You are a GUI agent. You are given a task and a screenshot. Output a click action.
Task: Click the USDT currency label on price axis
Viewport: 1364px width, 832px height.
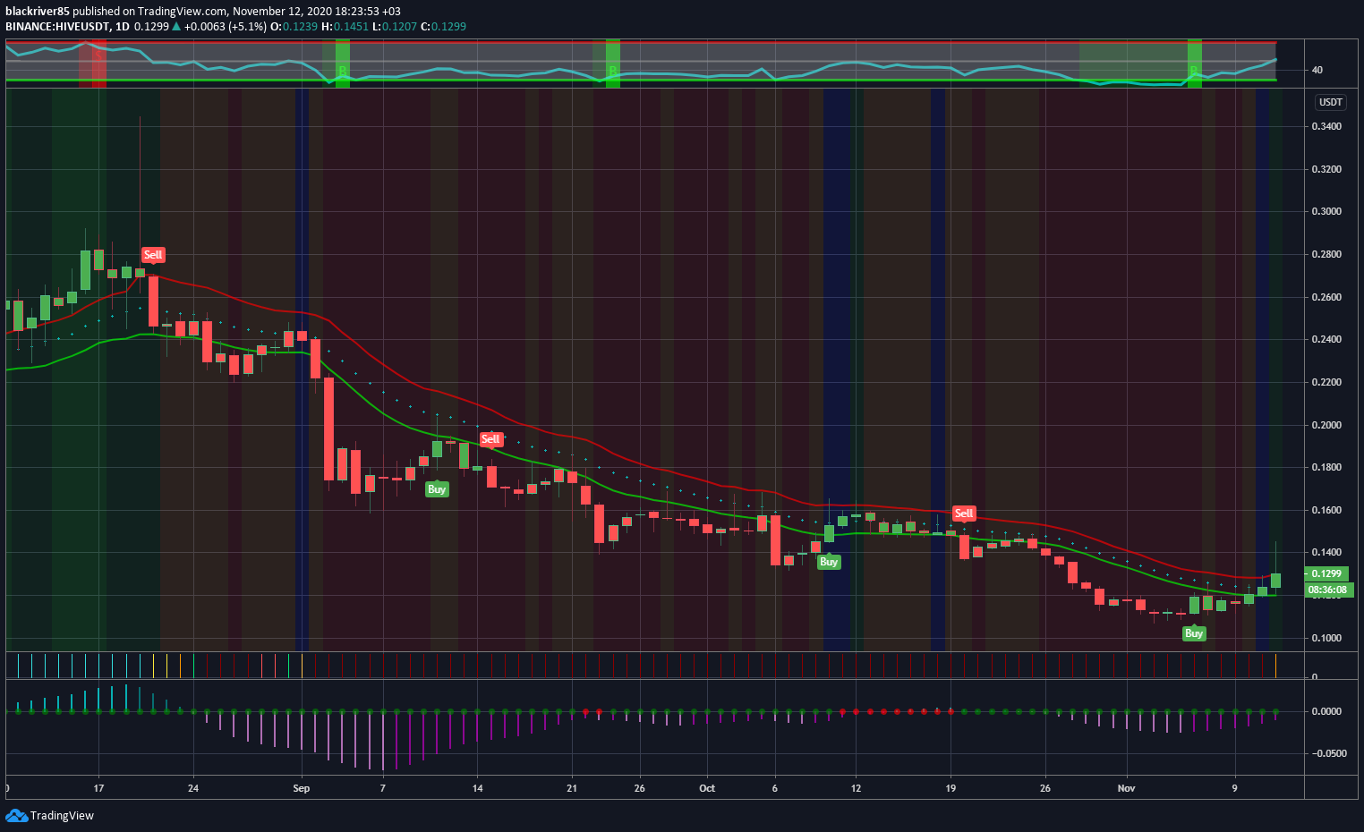1331,102
